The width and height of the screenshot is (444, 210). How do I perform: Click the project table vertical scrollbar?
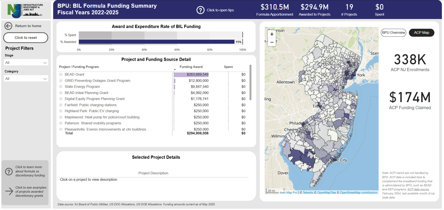pos(250,82)
